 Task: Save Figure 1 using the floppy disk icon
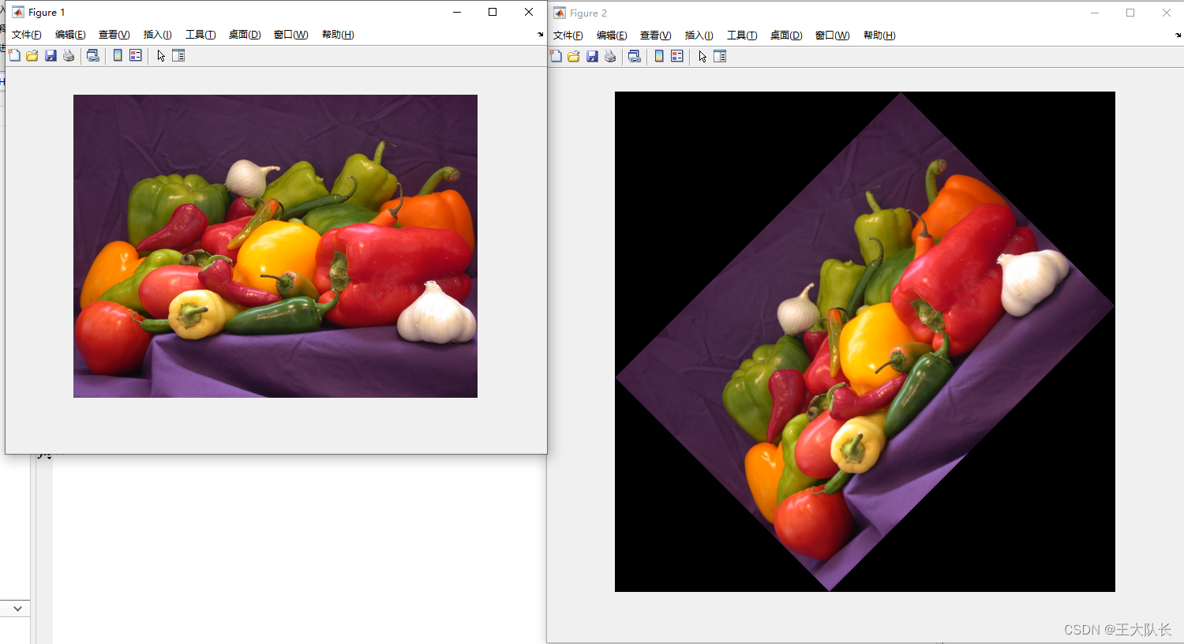[51, 55]
